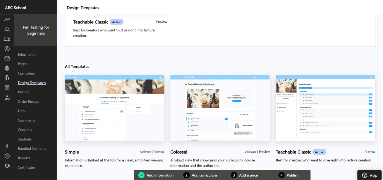Viewport: 383px width, 180px height.
Task: Open the Comments section
Action: (27, 120)
